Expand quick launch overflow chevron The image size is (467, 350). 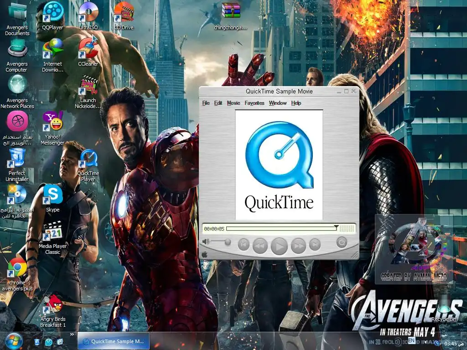[x=72, y=335]
